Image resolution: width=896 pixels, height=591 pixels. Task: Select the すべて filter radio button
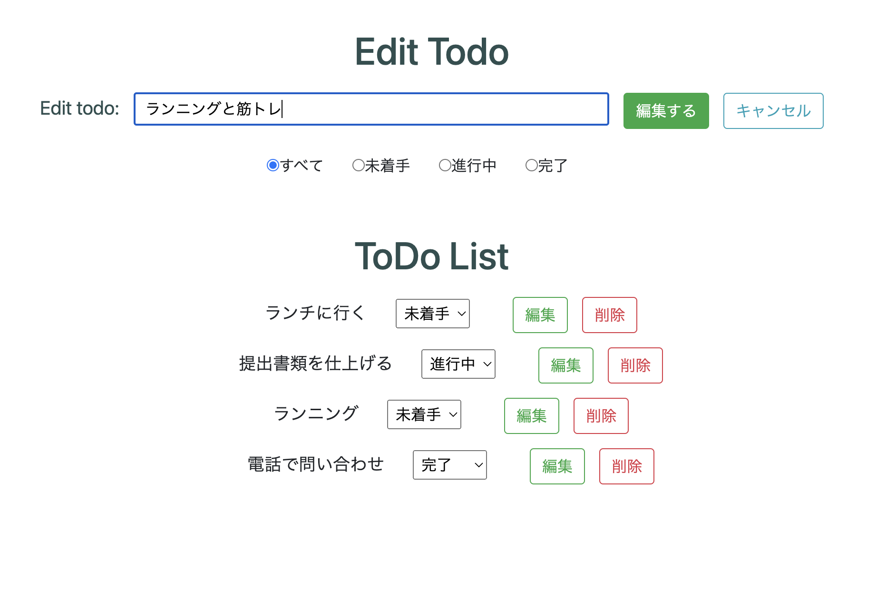pos(273,165)
